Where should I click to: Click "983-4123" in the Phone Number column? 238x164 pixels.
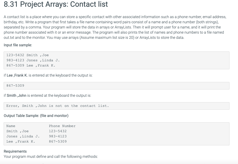[58, 136]
